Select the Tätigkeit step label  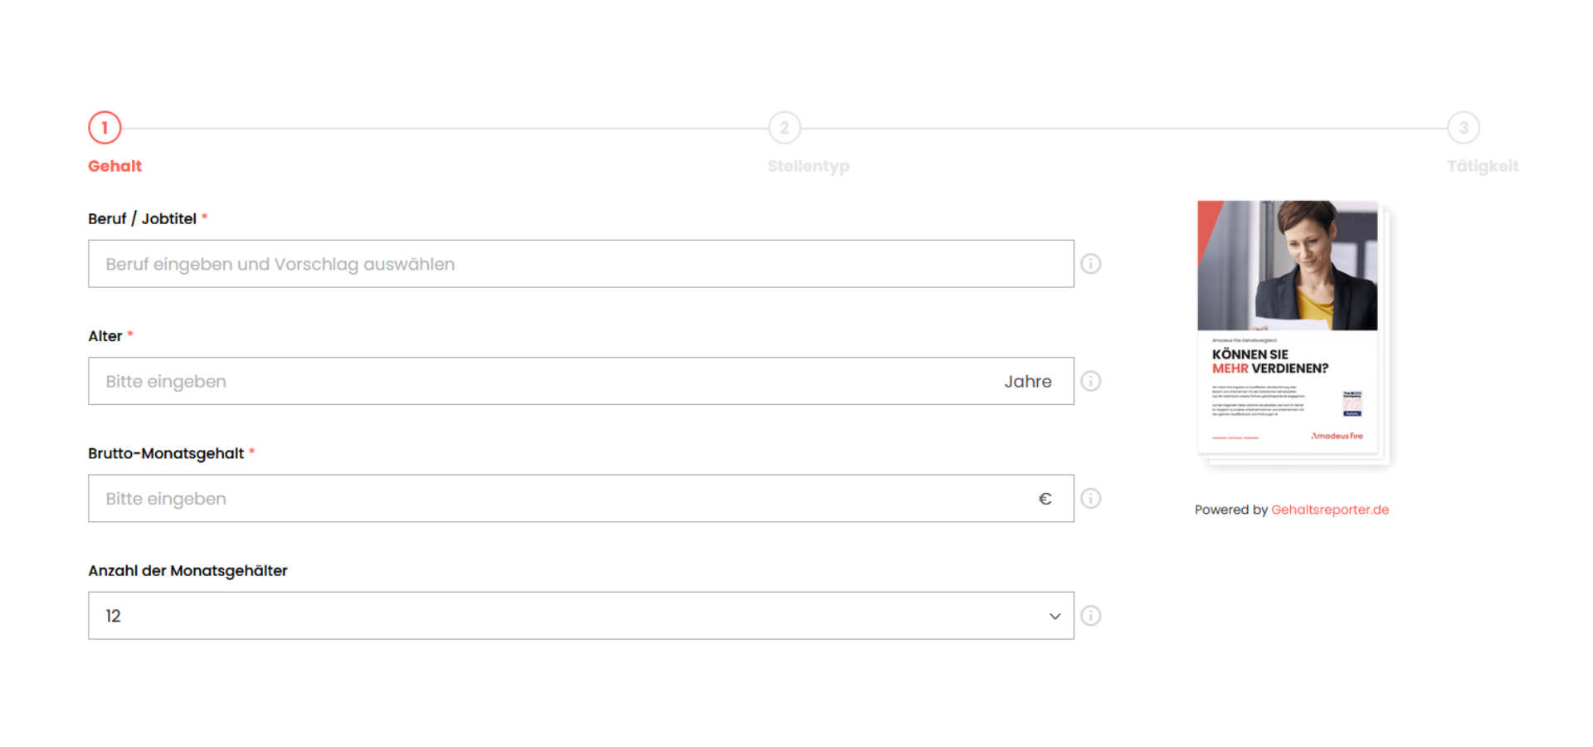pyautogui.click(x=1483, y=166)
